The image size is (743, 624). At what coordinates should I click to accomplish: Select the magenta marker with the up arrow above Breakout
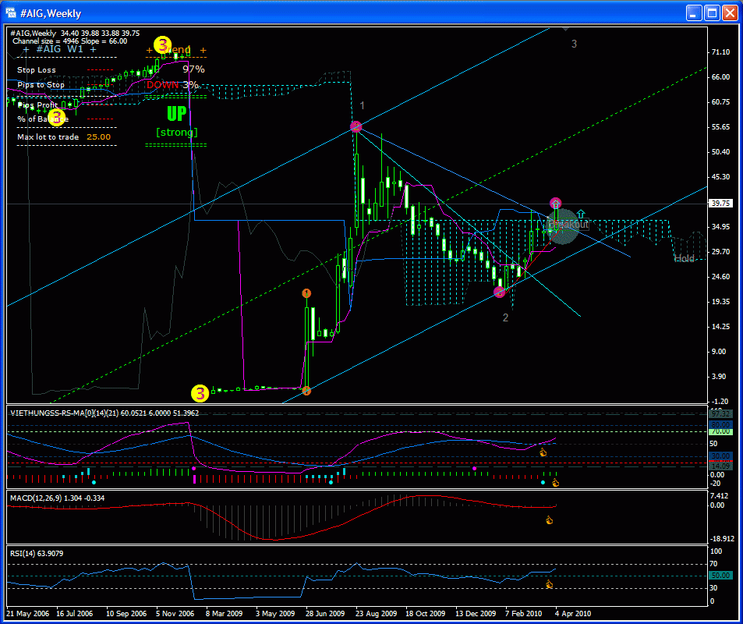coord(555,204)
